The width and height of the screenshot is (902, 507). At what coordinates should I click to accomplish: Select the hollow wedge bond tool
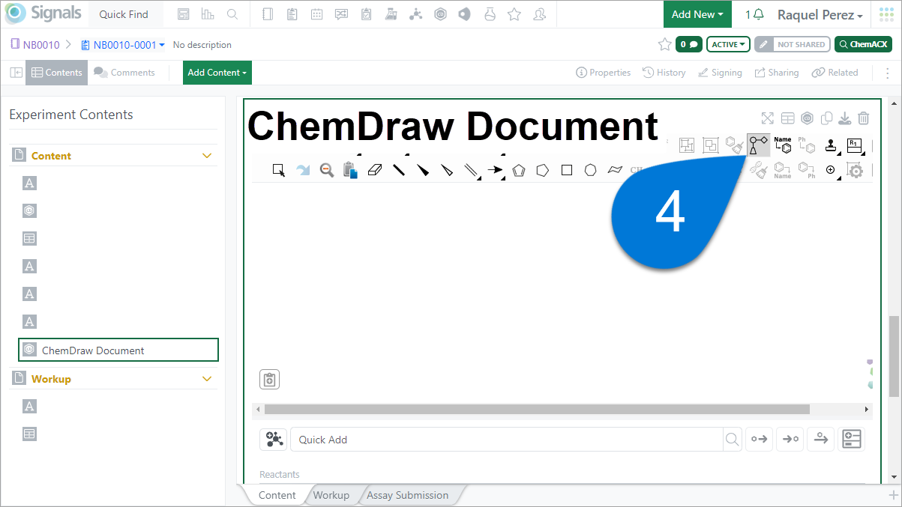pos(447,170)
